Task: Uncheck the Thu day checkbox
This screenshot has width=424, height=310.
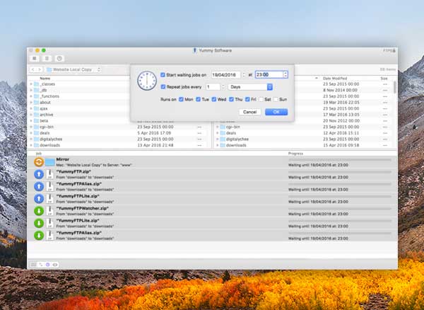Action: pos(232,99)
